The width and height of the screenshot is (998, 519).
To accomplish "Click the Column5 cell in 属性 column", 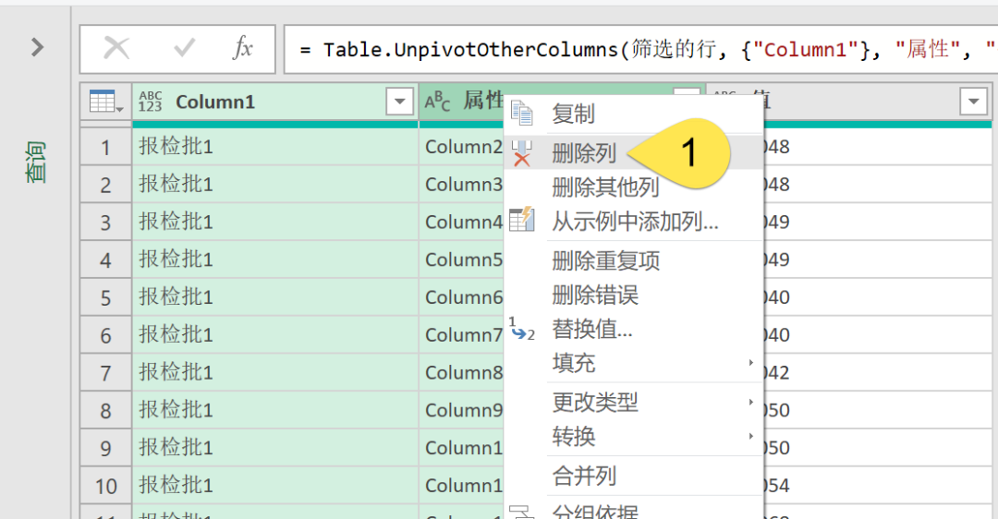I will coord(462,259).
